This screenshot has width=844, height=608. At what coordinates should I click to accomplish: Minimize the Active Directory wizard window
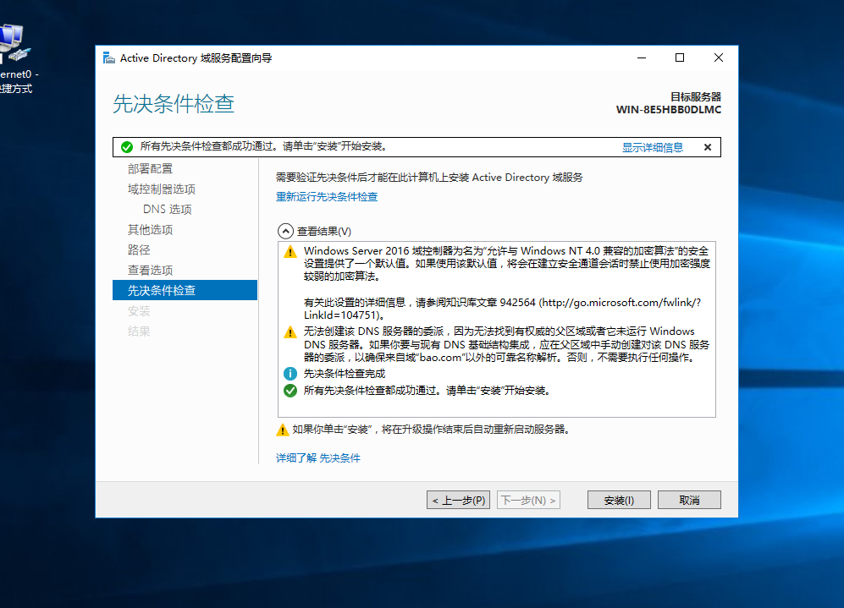click(642, 58)
